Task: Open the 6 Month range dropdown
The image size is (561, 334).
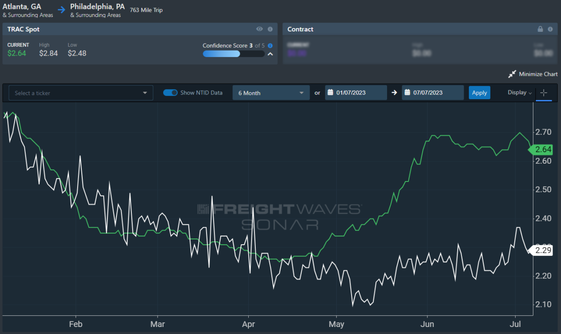Action: tap(271, 93)
